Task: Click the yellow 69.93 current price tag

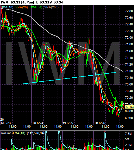Action: point(130,107)
